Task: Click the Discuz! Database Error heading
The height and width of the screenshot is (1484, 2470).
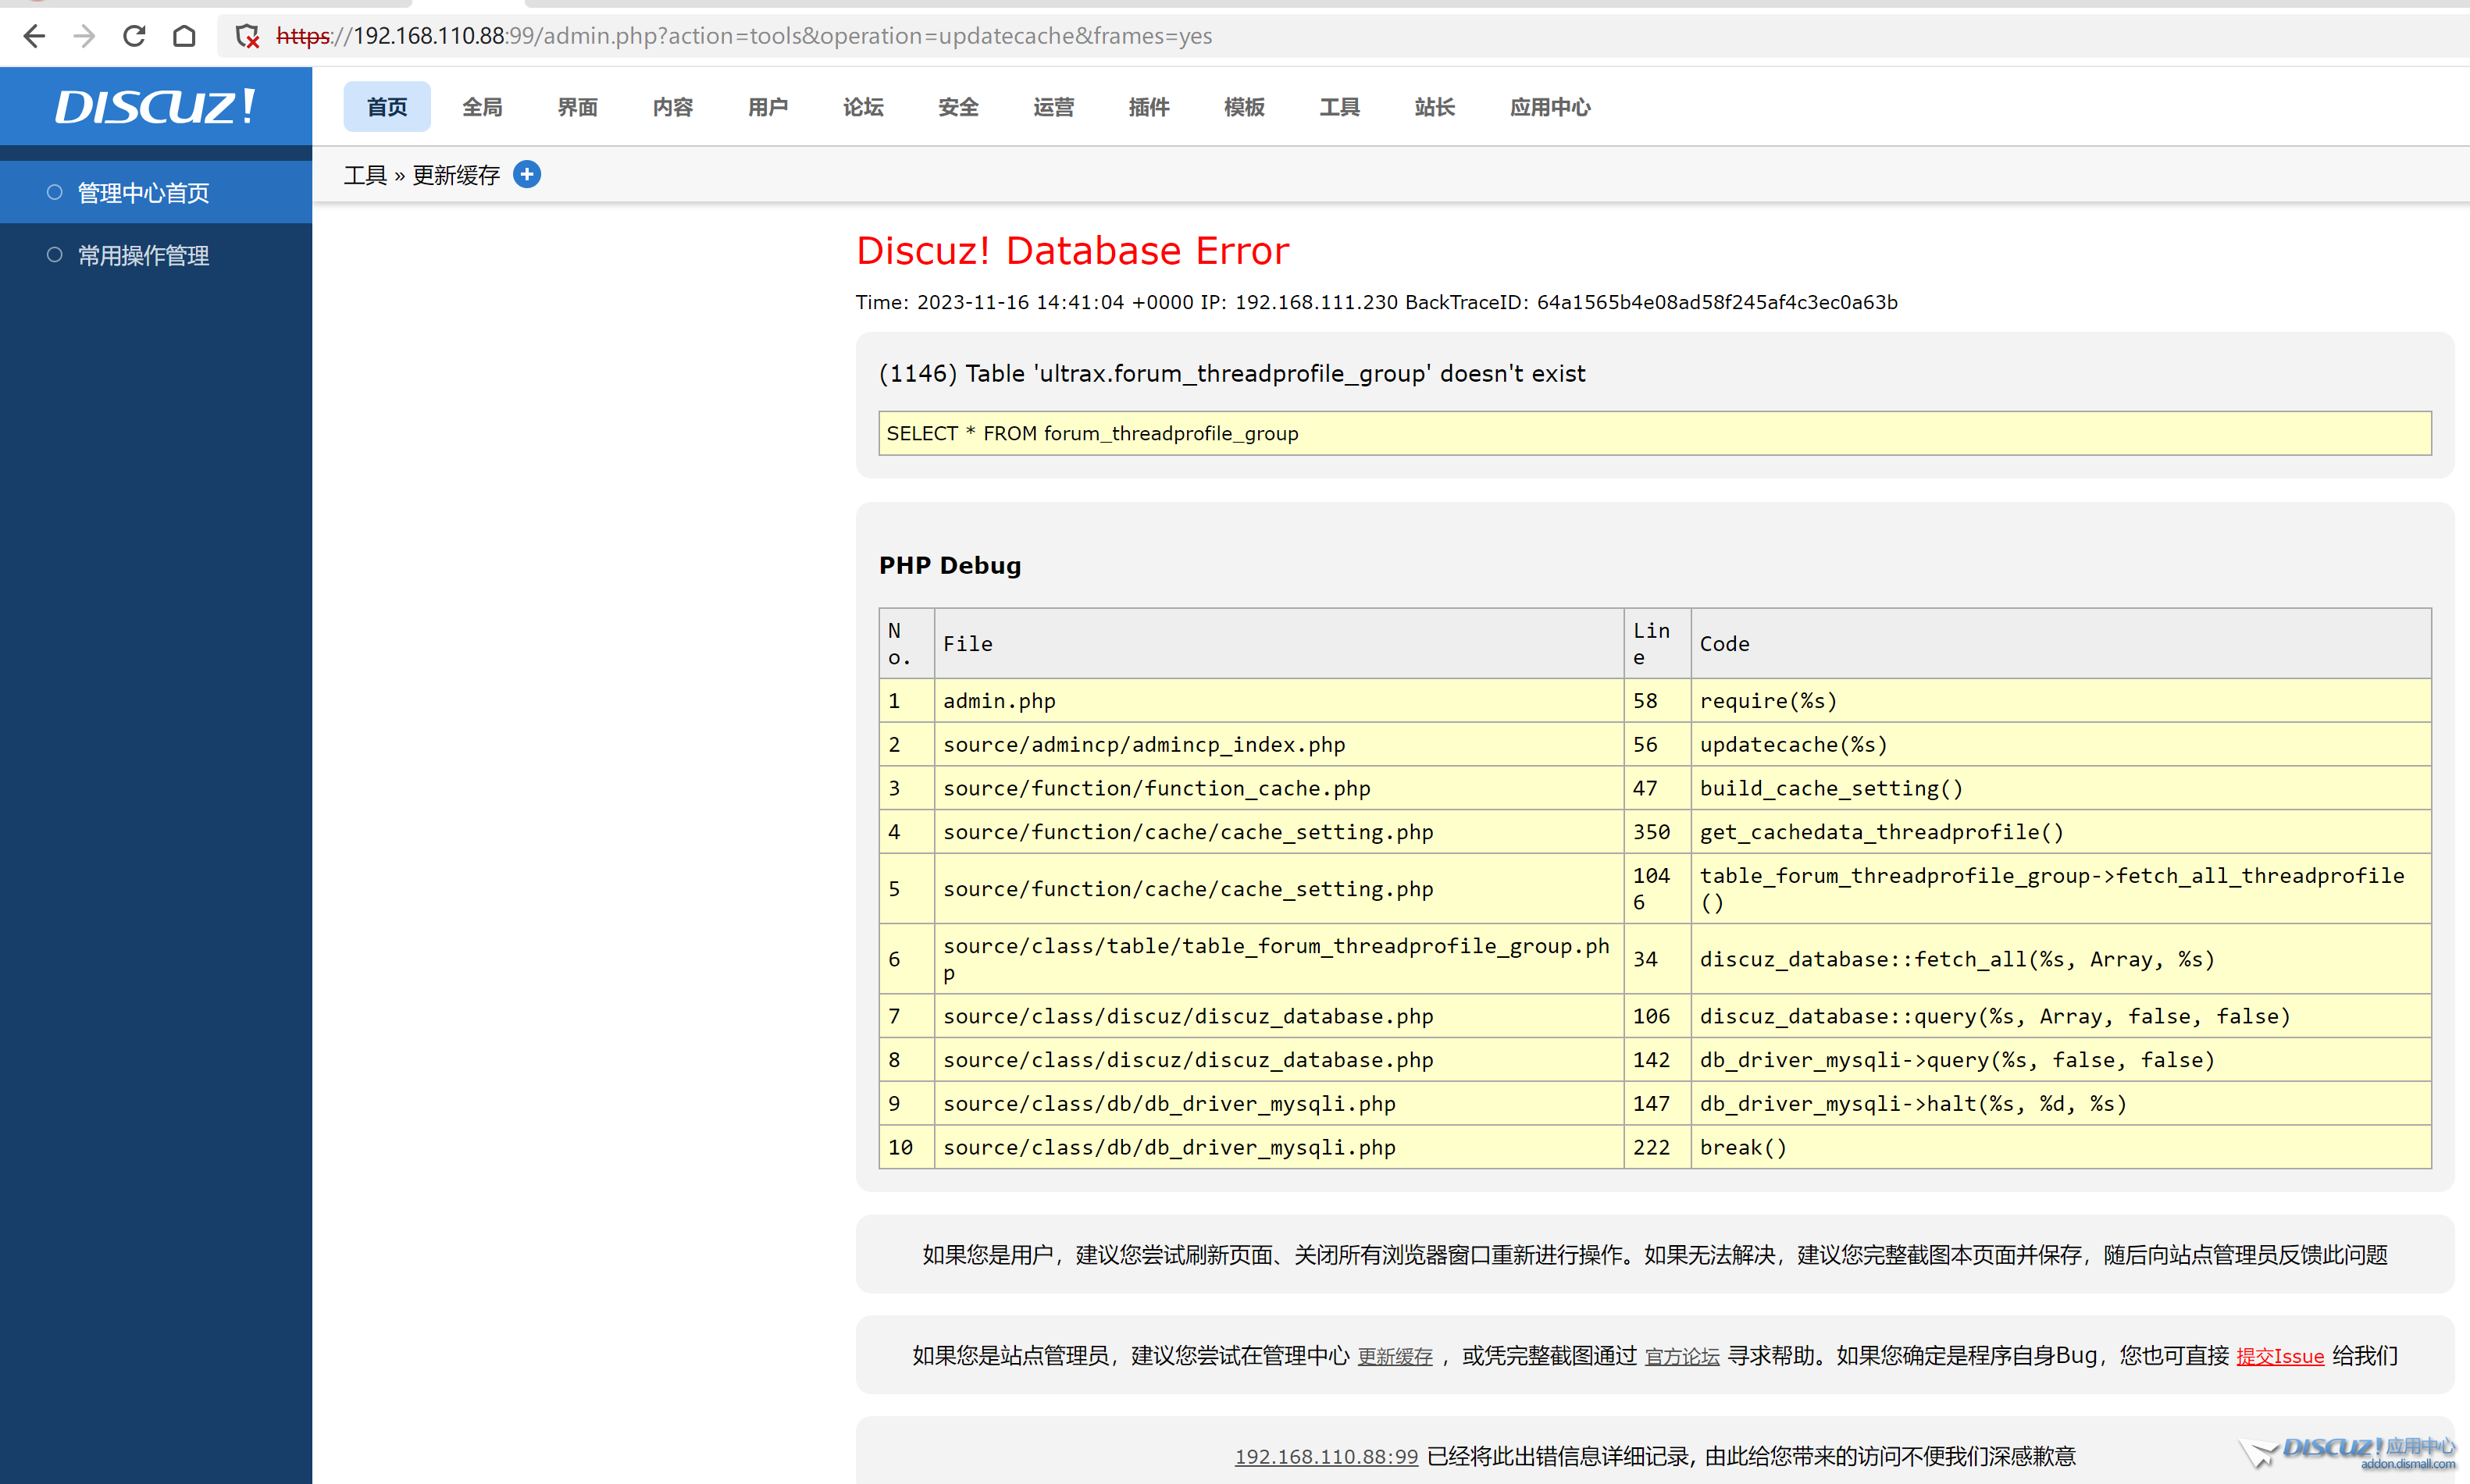Action: pos(1072,250)
